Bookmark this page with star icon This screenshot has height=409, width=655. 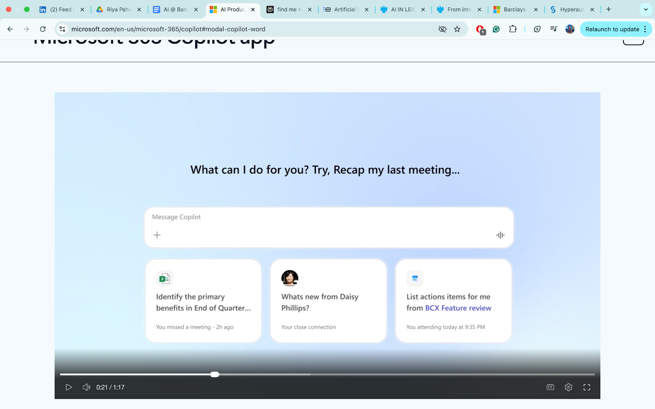click(457, 29)
